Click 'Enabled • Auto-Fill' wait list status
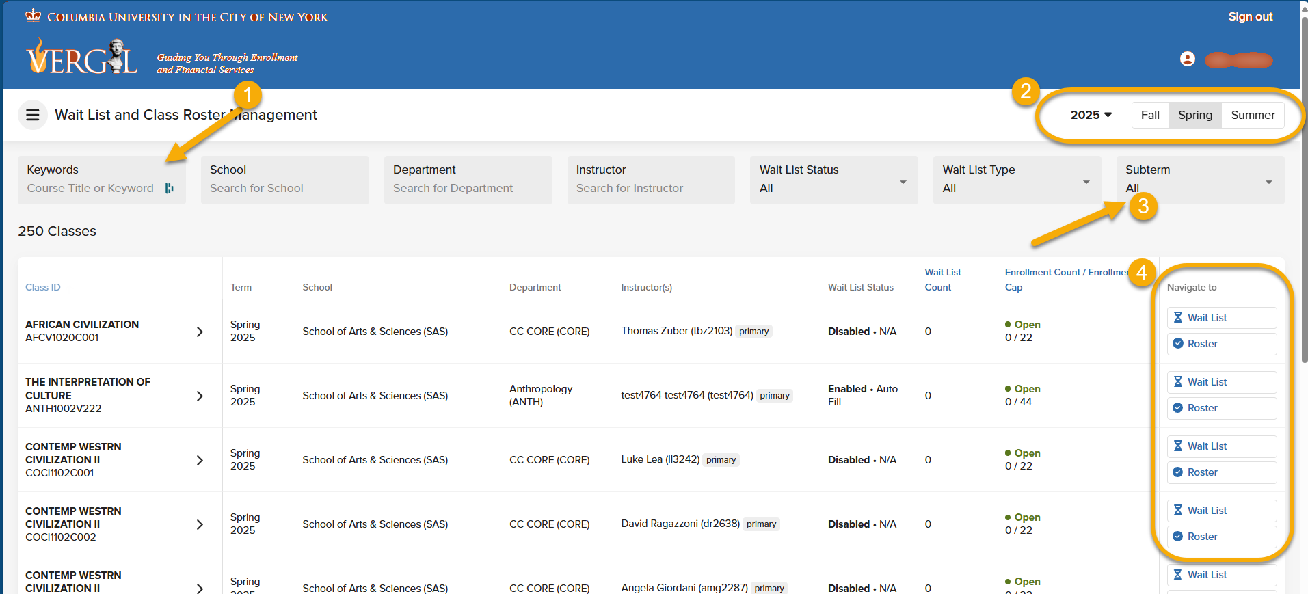 (864, 395)
